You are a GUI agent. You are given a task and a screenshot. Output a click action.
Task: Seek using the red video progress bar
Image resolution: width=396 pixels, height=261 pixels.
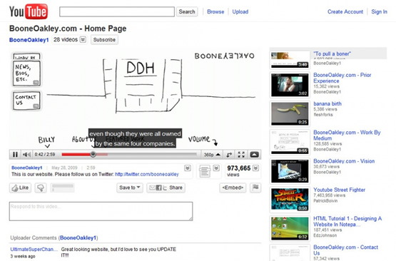click(x=129, y=154)
